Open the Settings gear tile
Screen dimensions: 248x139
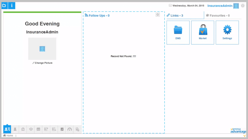point(227,32)
